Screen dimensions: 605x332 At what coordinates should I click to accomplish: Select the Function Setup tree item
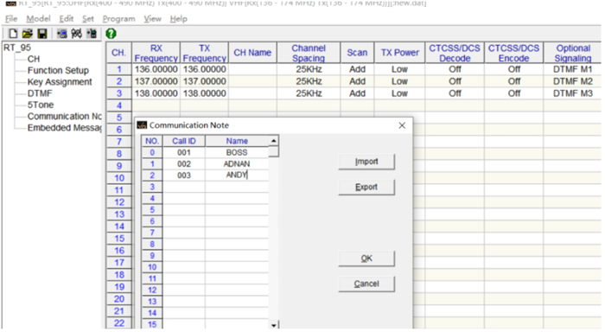[x=58, y=71]
